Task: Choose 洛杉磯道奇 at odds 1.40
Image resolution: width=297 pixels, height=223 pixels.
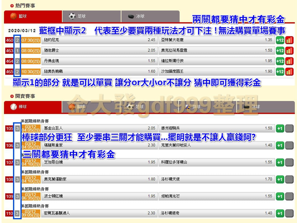Action: point(217,213)
